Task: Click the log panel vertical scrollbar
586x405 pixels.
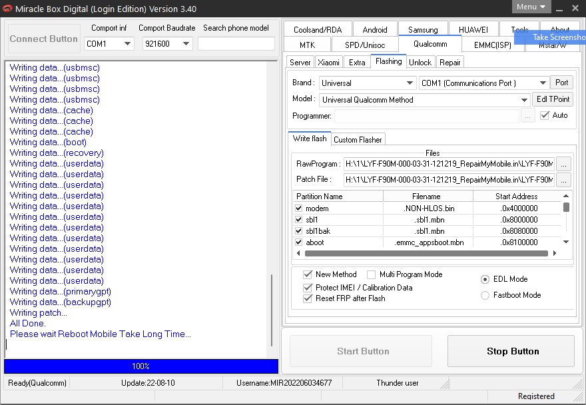Action: pos(272,310)
